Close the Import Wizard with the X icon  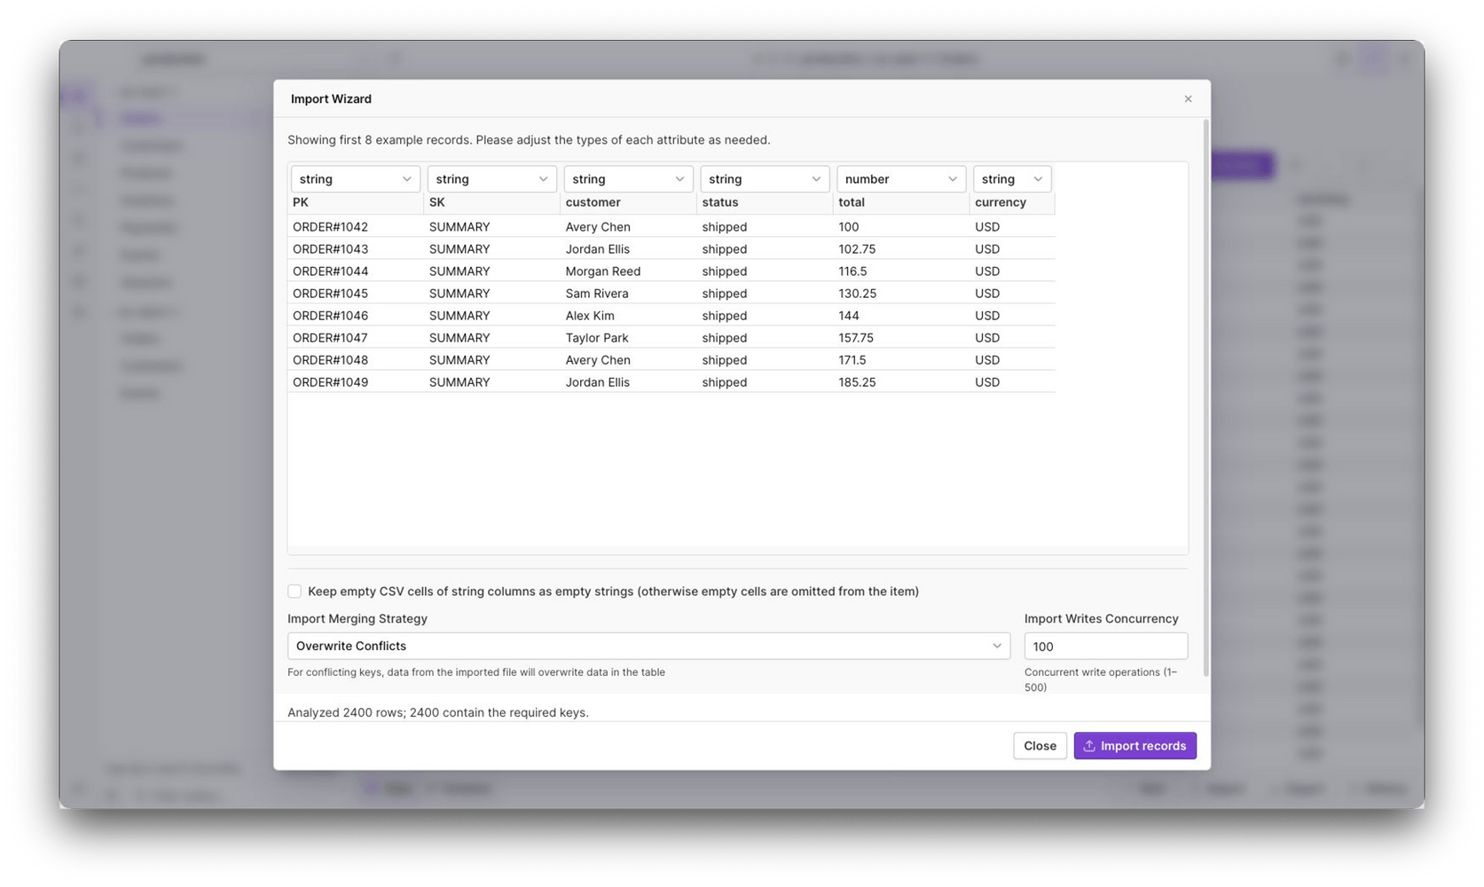pyautogui.click(x=1188, y=98)
